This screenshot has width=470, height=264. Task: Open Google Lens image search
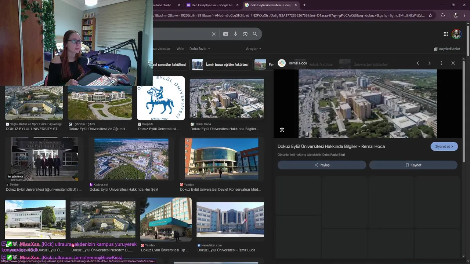click(x=245, y=34)
